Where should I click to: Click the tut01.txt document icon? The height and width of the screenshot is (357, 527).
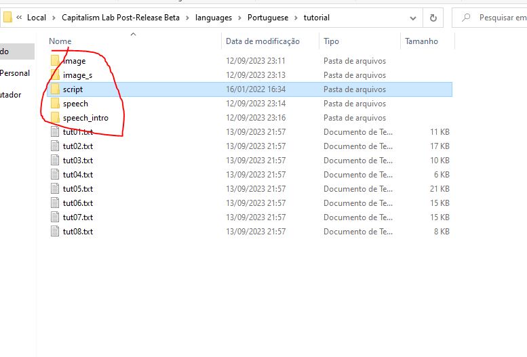(x=55, y=131)
